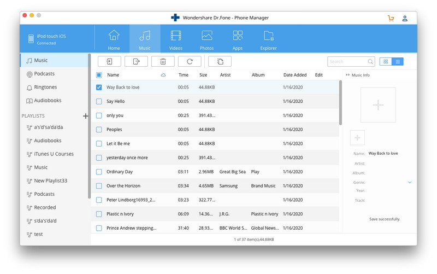Open the Genre dropdown arrow
Viewport: 437px width, 274px height.
[410, 182]
